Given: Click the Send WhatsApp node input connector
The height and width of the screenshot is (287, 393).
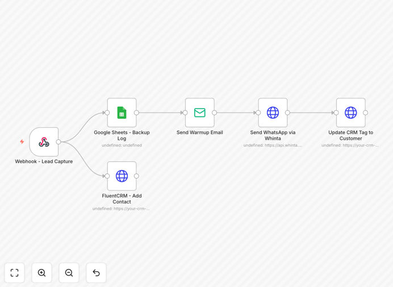Looking at the screenshot, I should 258,113.
